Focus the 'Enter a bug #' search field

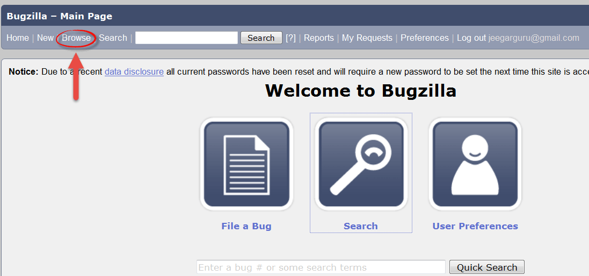pyautogui.click(x=321, y=267)
